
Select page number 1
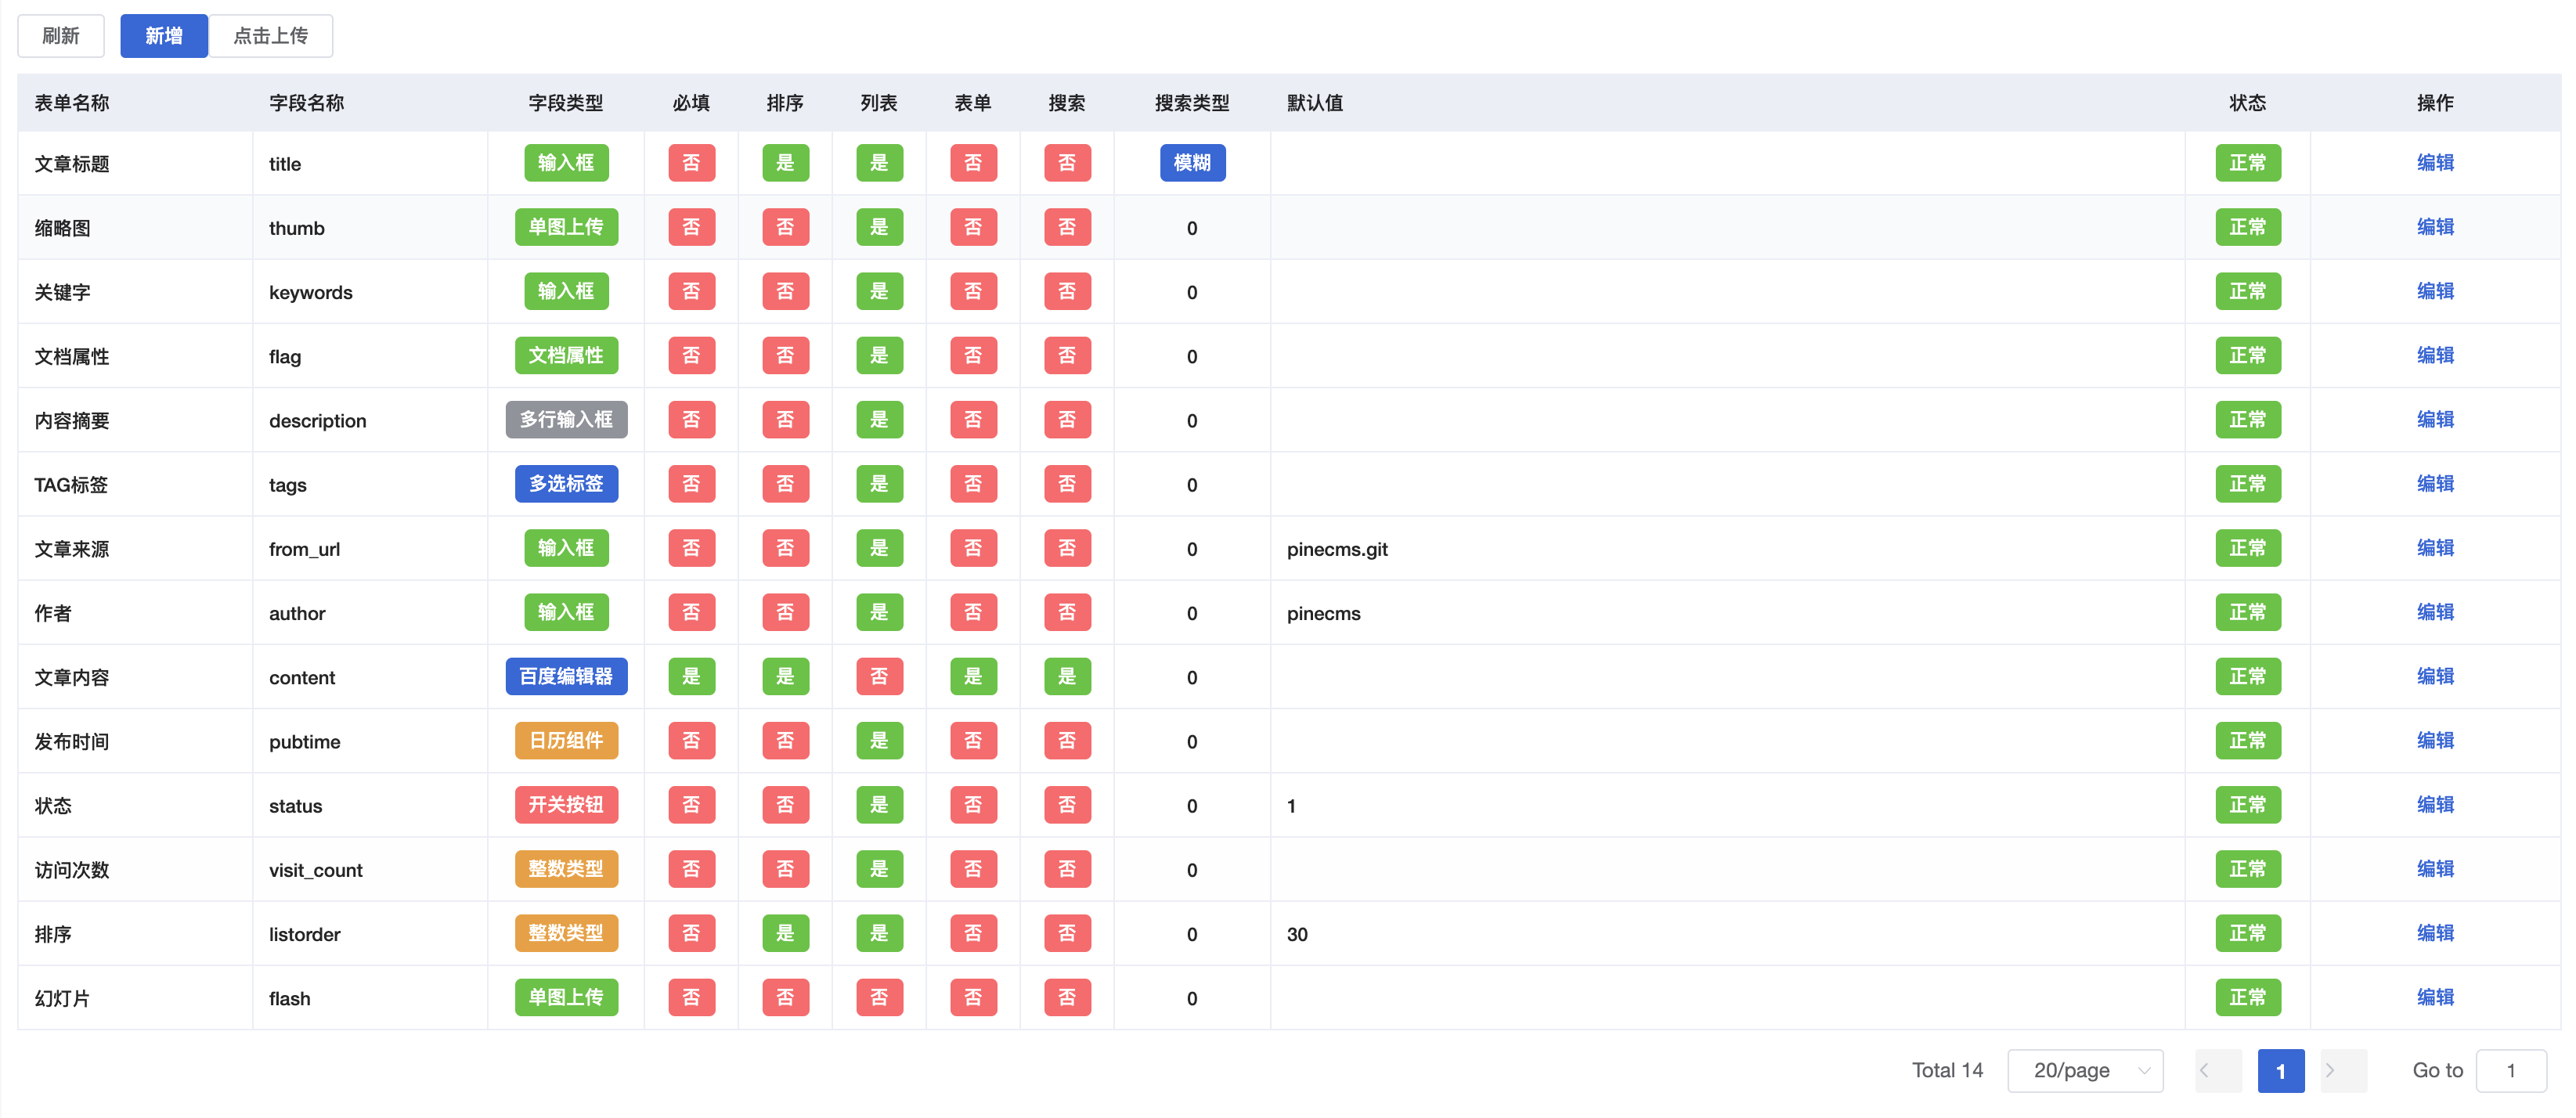coord(2280,1070)
